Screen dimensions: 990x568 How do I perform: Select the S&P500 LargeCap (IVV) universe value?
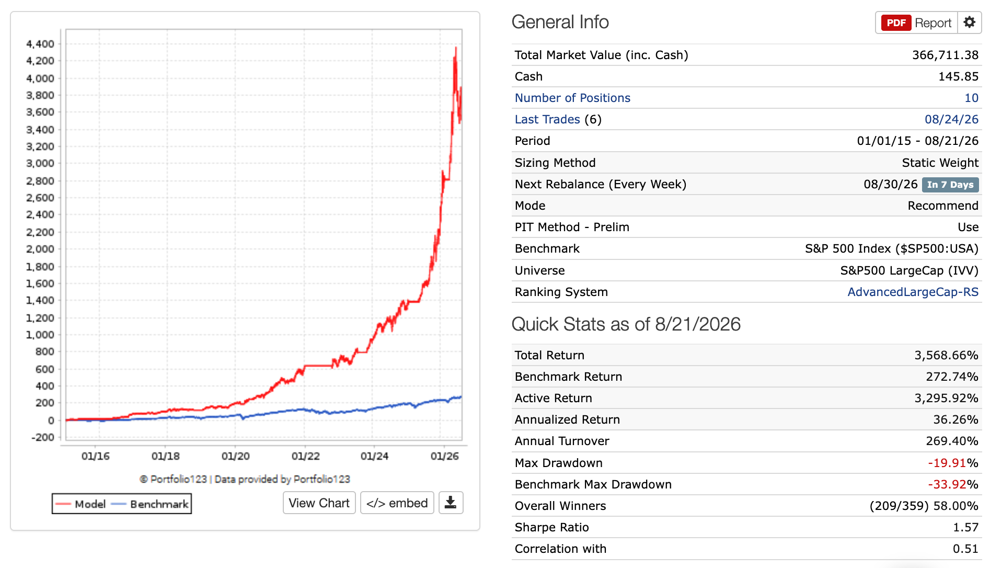click(909, 270)
